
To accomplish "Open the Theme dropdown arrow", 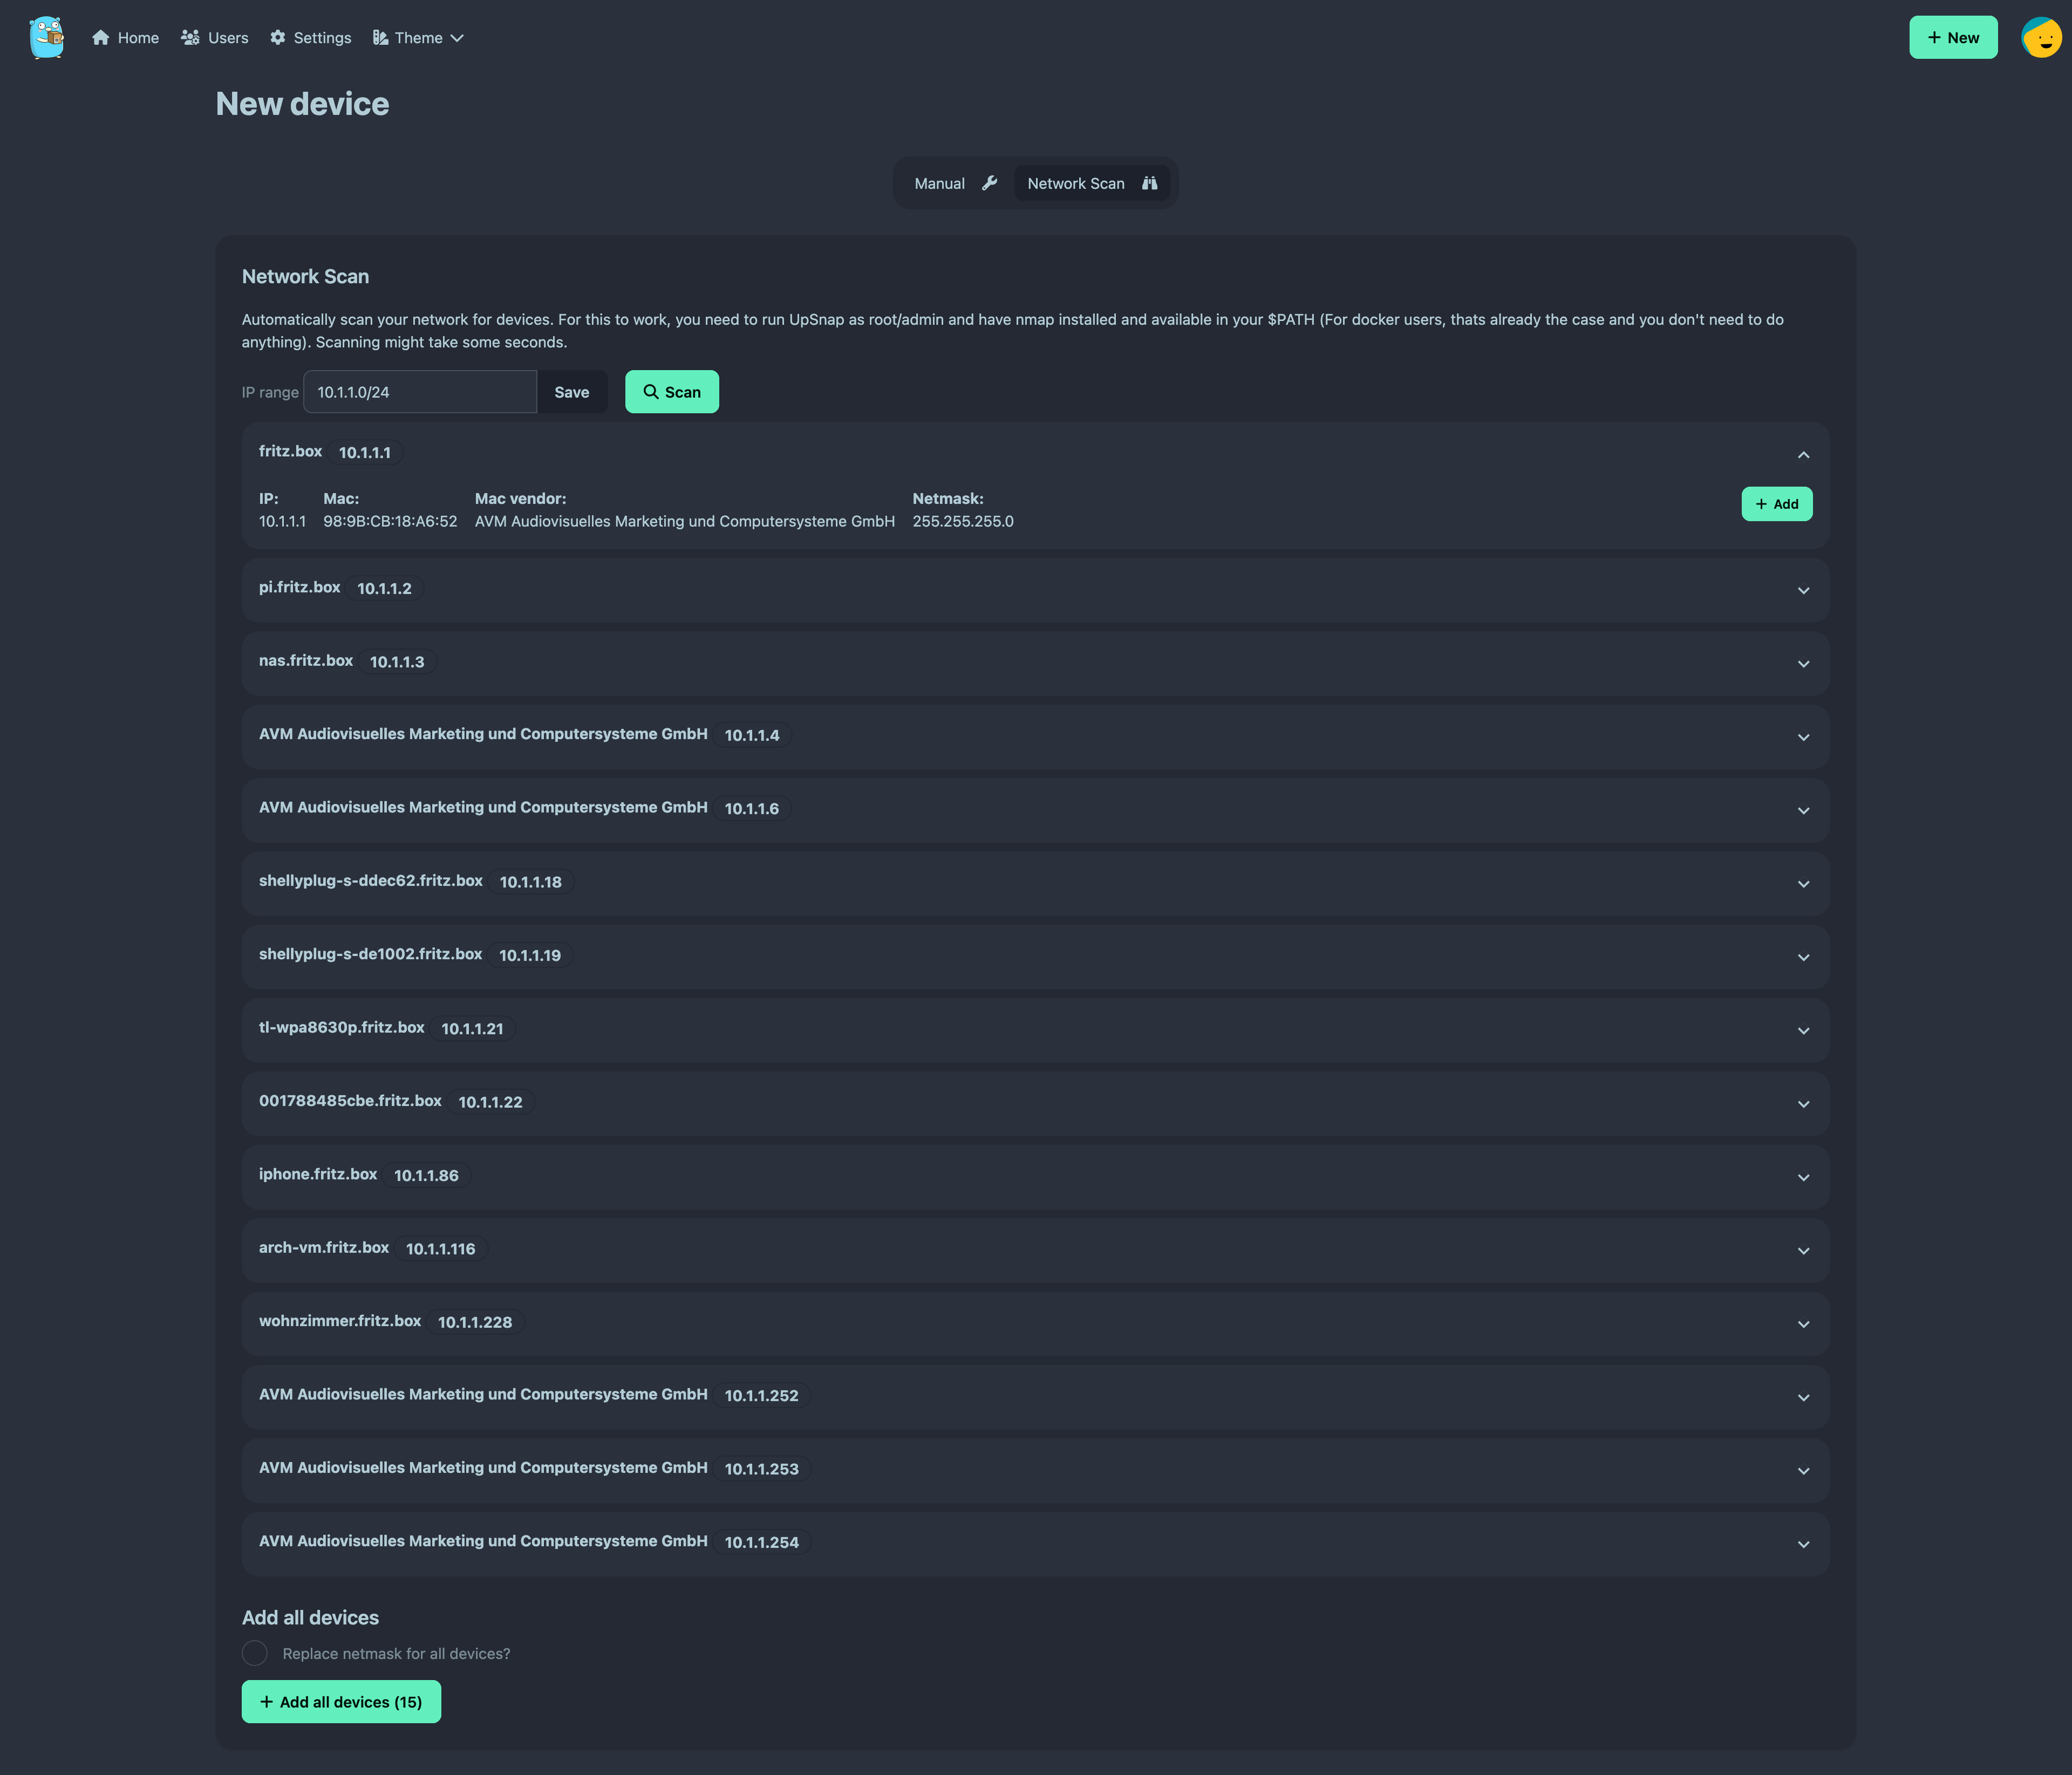I will [457, 38].
